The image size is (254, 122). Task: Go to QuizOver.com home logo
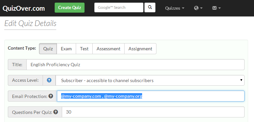coord(24,8)
